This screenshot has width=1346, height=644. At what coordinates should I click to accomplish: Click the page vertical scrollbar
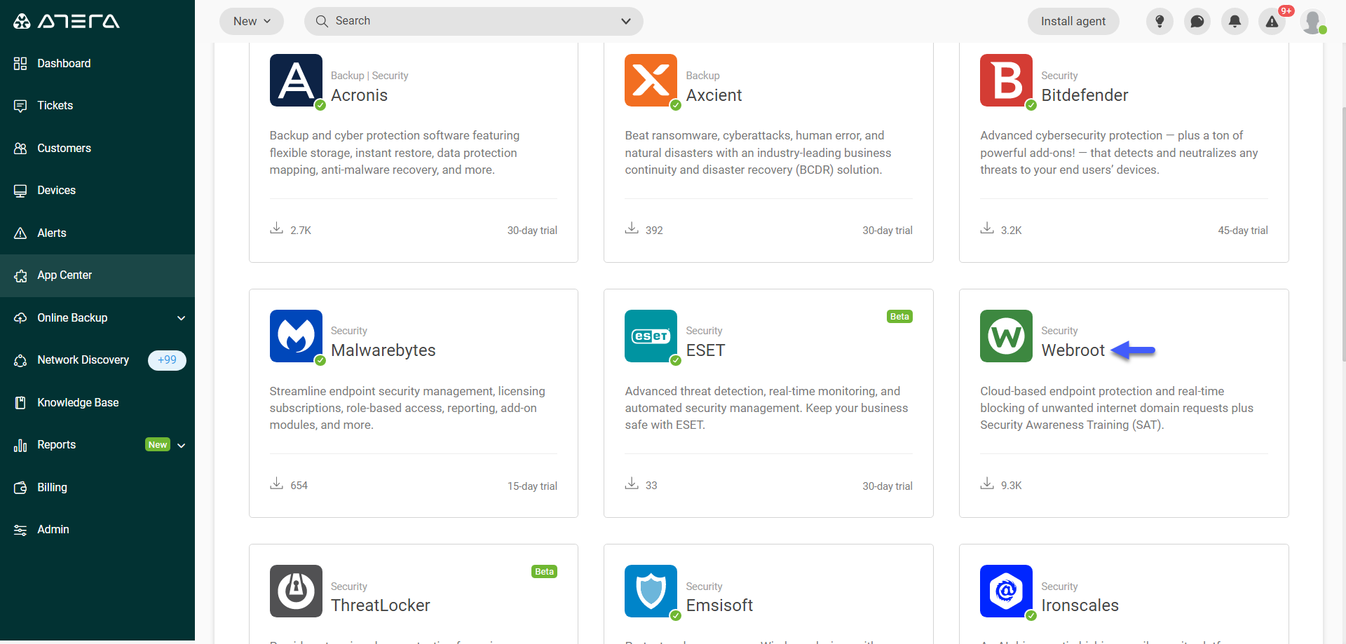1342,234
